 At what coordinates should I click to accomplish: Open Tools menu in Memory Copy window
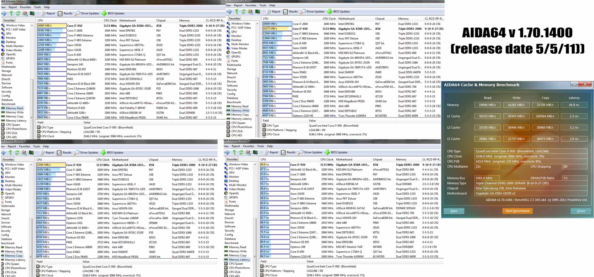(36, 146)
